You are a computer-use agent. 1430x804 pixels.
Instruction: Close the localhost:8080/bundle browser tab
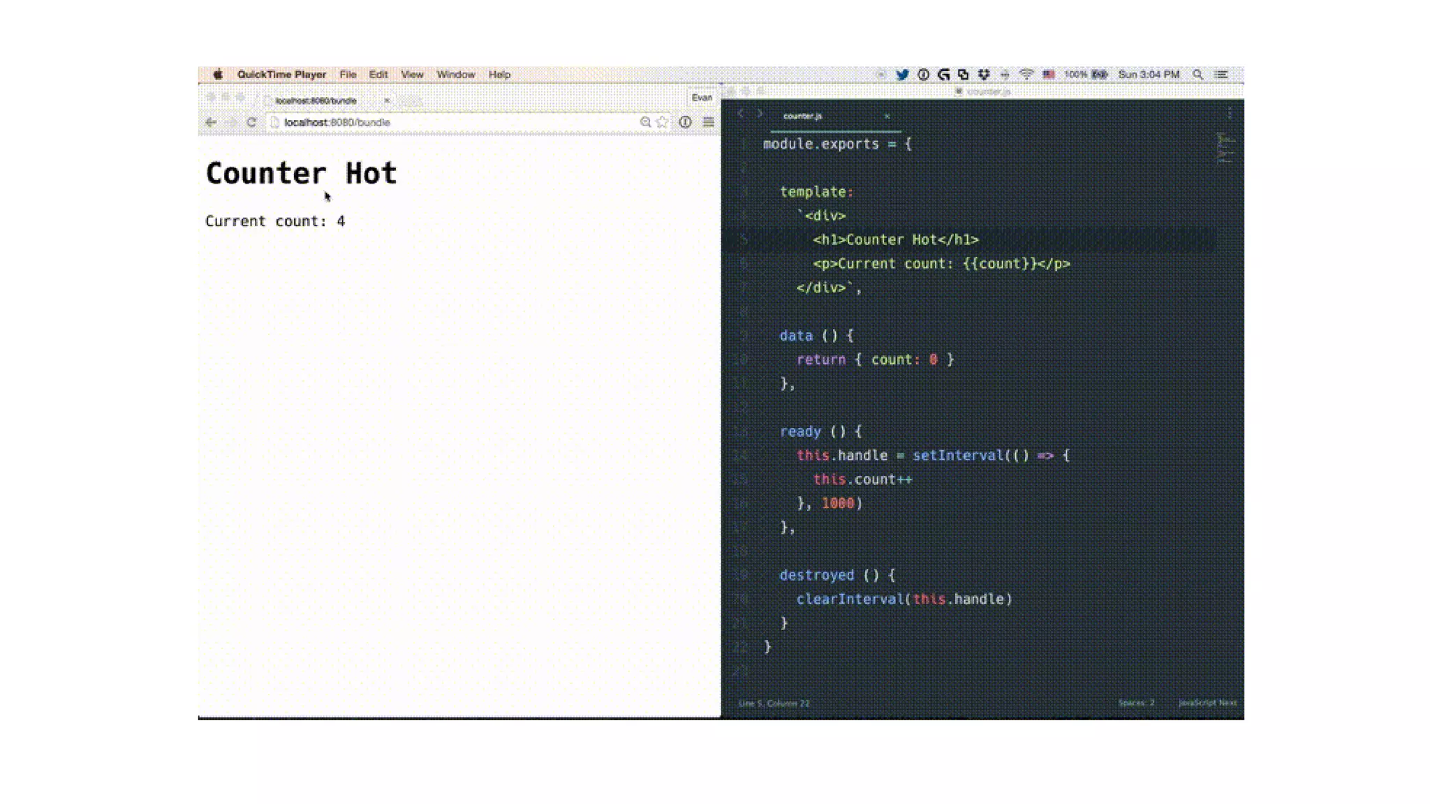point(387,100)
